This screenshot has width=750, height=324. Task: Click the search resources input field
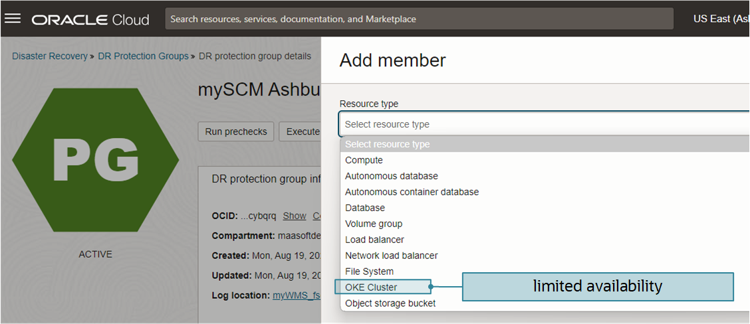[x=419, y=19]
